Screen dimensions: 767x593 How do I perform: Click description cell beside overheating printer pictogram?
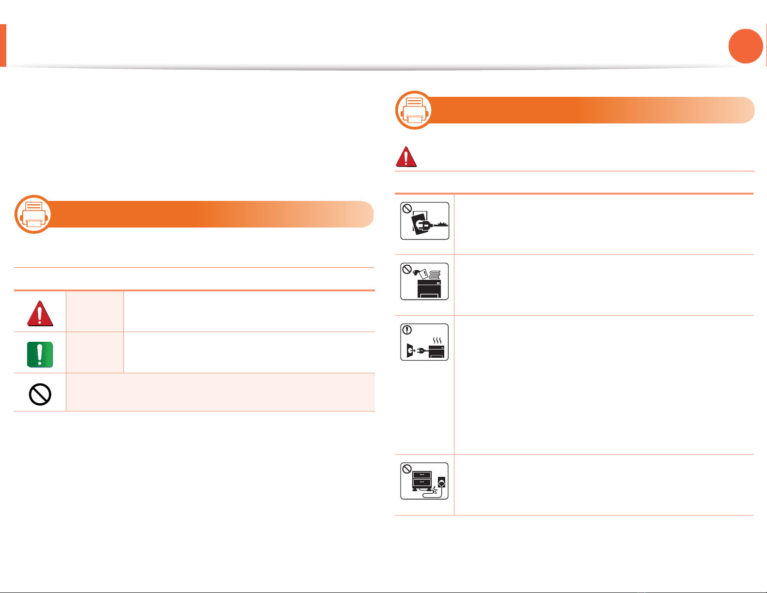(603, 385)
